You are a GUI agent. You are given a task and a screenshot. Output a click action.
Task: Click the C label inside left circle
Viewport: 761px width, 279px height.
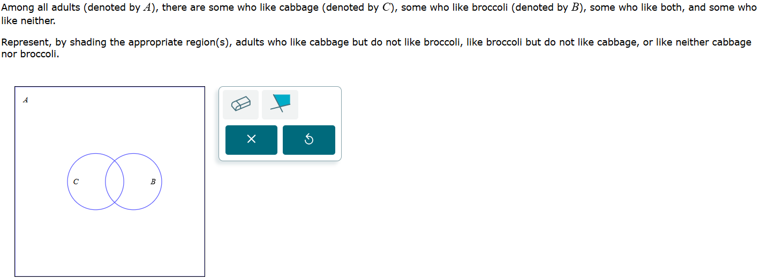(x=76, y=182)
